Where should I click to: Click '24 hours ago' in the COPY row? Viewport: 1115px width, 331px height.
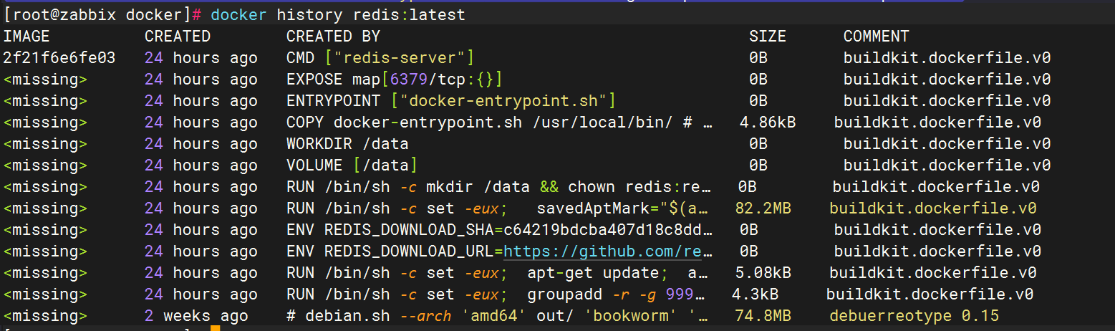201,123
